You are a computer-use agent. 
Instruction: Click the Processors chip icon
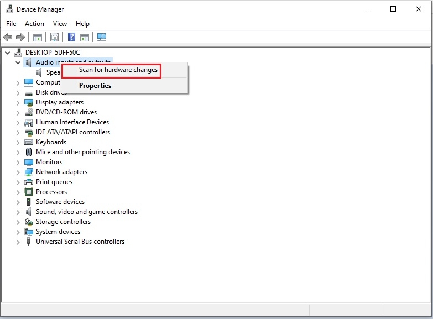tap(29, 192)
